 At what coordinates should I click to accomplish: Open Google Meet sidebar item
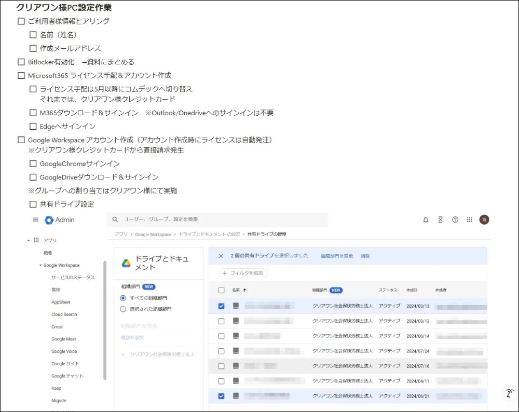click(64, 339)
